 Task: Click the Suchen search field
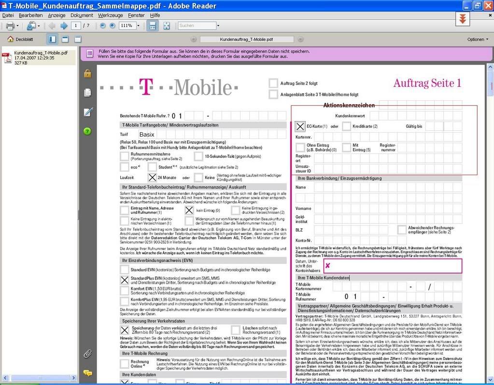click(197, 26)
